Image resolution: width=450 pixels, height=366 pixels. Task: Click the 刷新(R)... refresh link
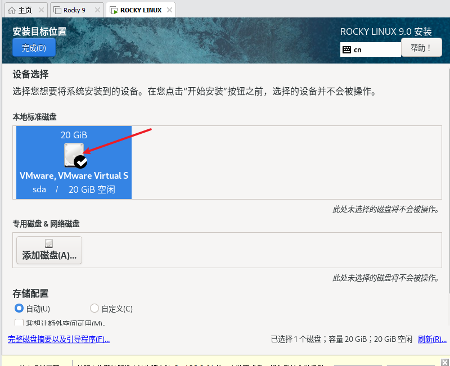click(x=432, y=340)
